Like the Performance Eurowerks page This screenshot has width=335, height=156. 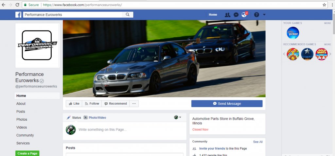(x=74, y=104)
